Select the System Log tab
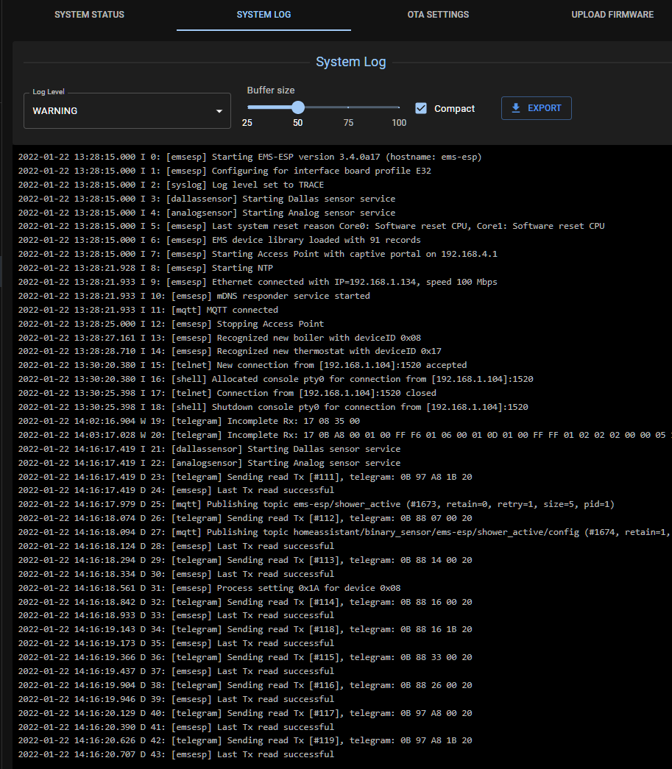Screen dimensions: 672x769 coord(264,15)
